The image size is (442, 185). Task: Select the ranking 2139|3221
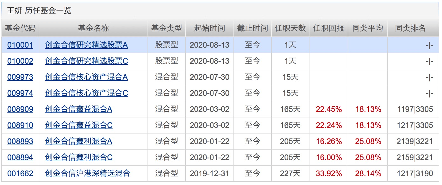415,142
